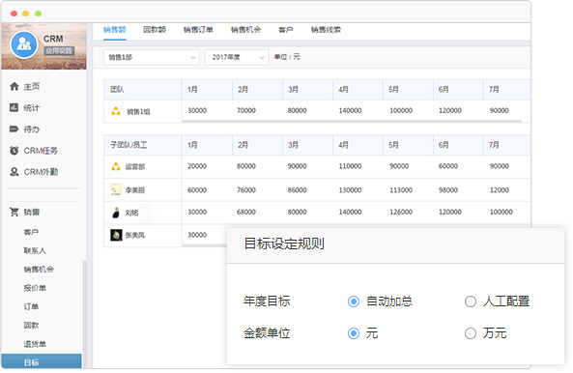Screen dimensions: 573x373
Task: Click the 目标设定规则 dialog title
Action: [284, 244]
